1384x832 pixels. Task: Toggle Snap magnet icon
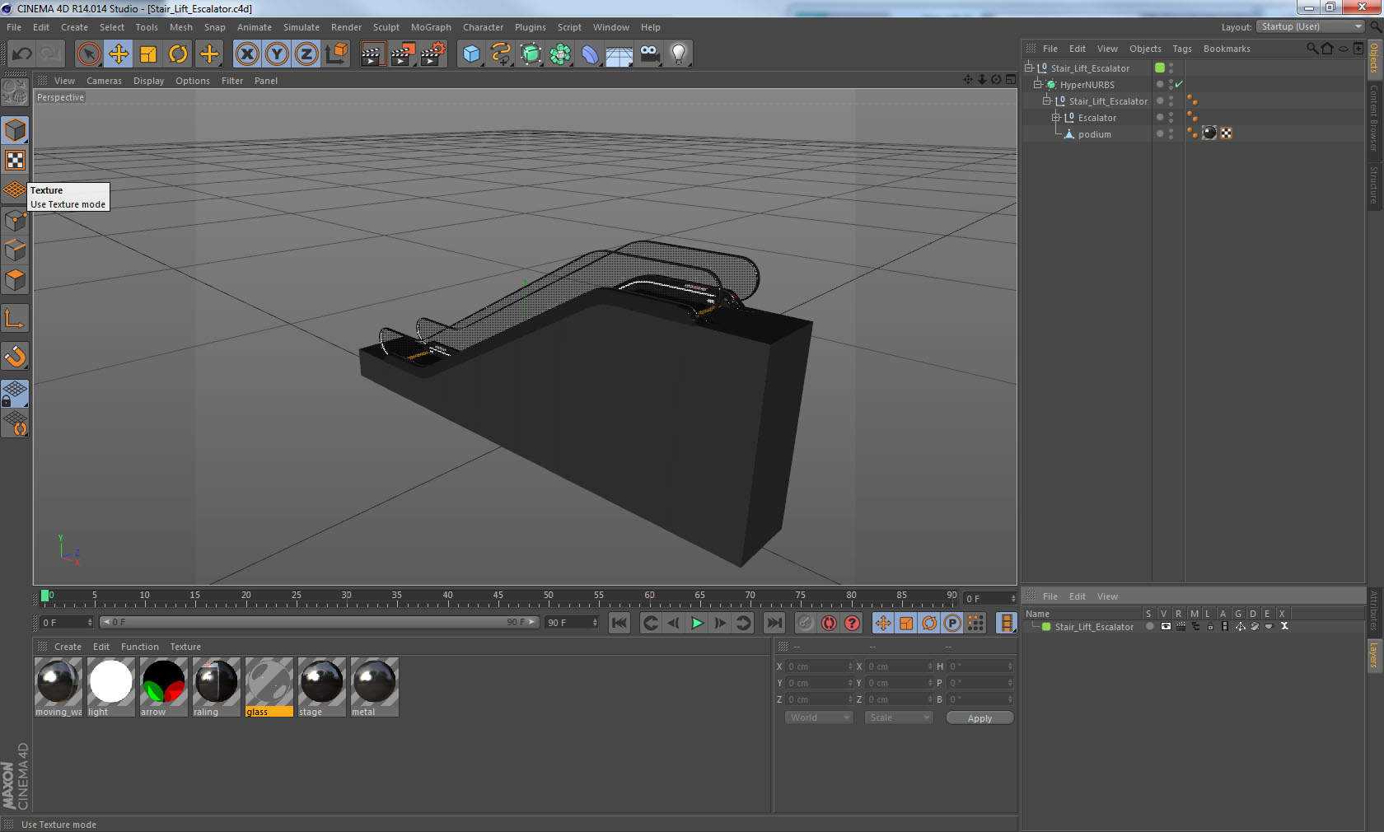(15, 356)
